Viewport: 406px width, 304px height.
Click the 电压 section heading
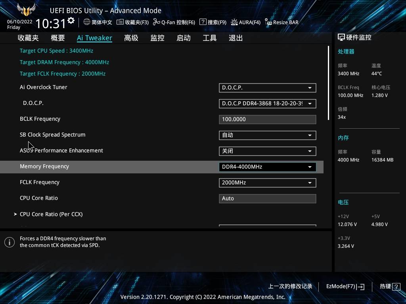tap(343, 202)
